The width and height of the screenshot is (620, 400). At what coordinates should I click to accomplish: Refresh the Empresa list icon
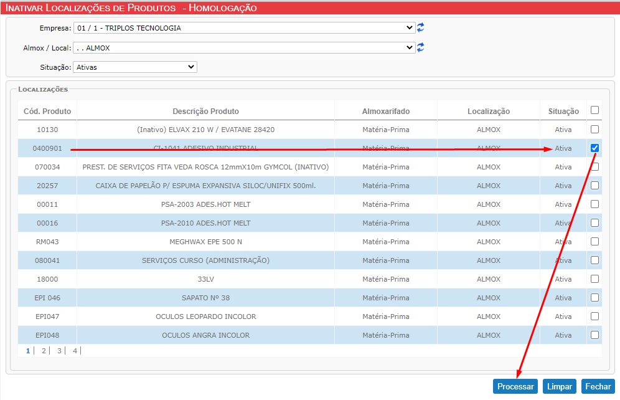point(421,27)
